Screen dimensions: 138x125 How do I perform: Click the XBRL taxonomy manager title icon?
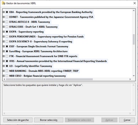point(3,3)
